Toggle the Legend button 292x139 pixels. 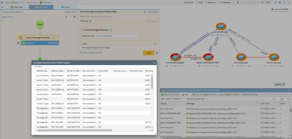279,84
